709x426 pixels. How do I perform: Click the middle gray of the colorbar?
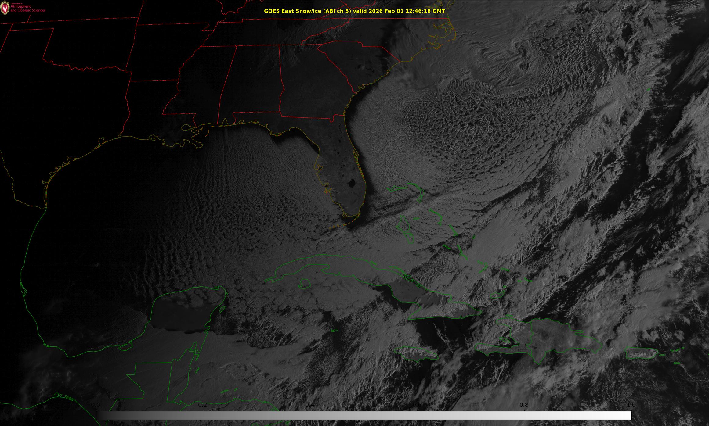tap(364, 415)
